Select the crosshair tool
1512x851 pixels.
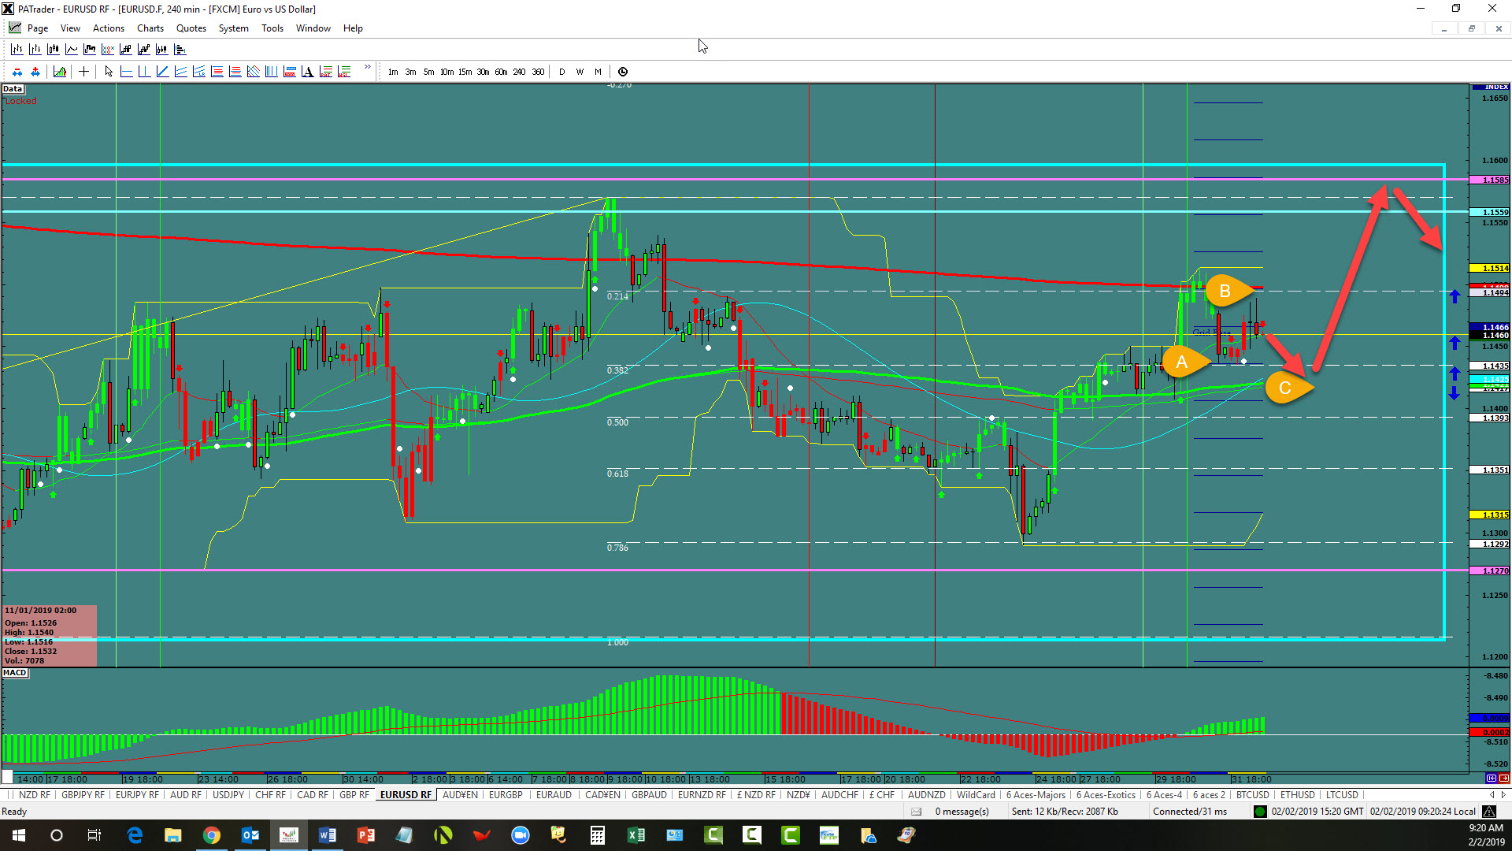click(83, 72)
